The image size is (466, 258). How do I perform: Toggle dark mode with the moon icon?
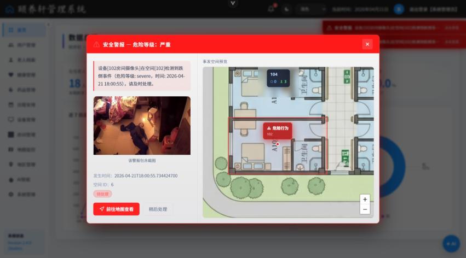(x=286, y=9)
